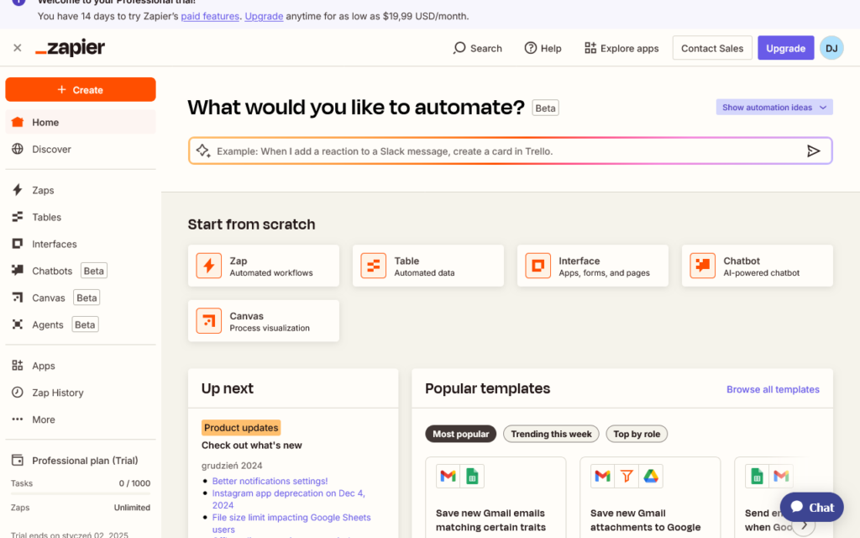This screenshot has width=860, height=538.
Task: Click the Tasks 0 / 1000 usage value
Action: [x=134, y=483]
